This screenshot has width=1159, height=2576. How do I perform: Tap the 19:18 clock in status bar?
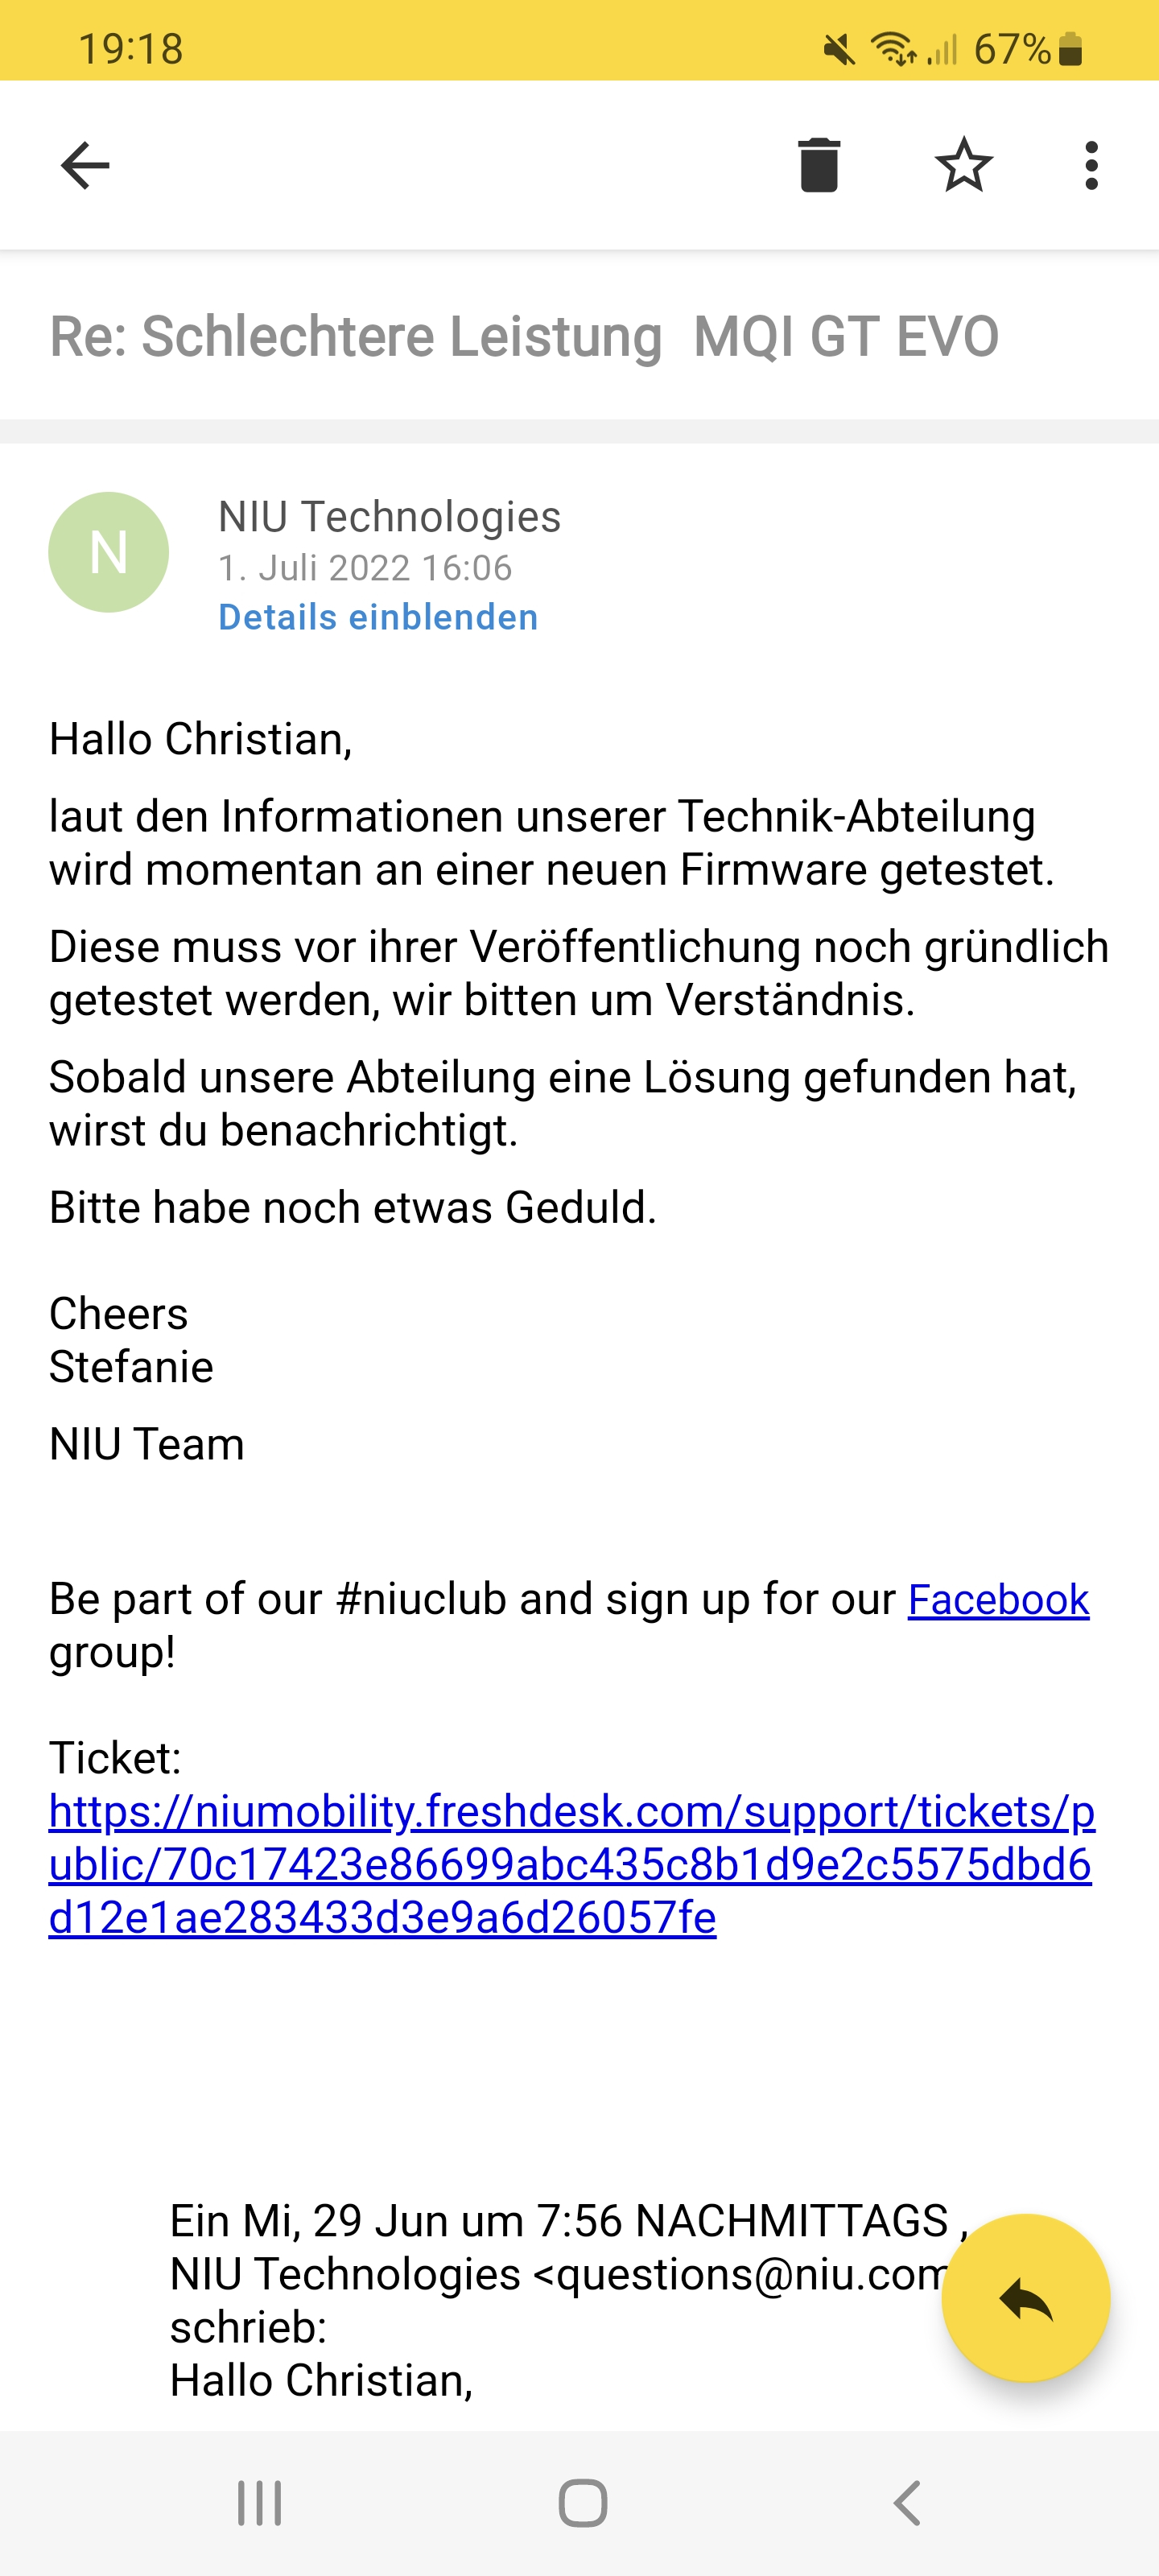point(131,48)
